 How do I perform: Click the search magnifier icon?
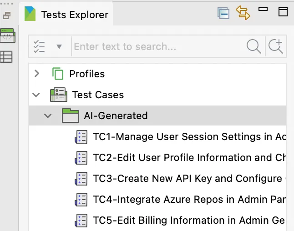[x=253, y=46]
